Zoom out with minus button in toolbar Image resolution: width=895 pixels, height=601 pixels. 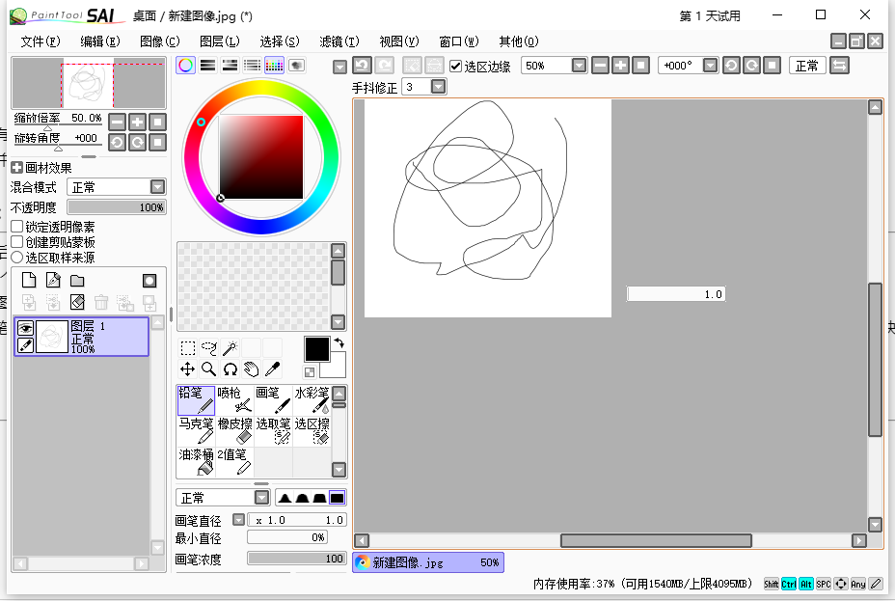pyautogui.click(x=601, y=66)
